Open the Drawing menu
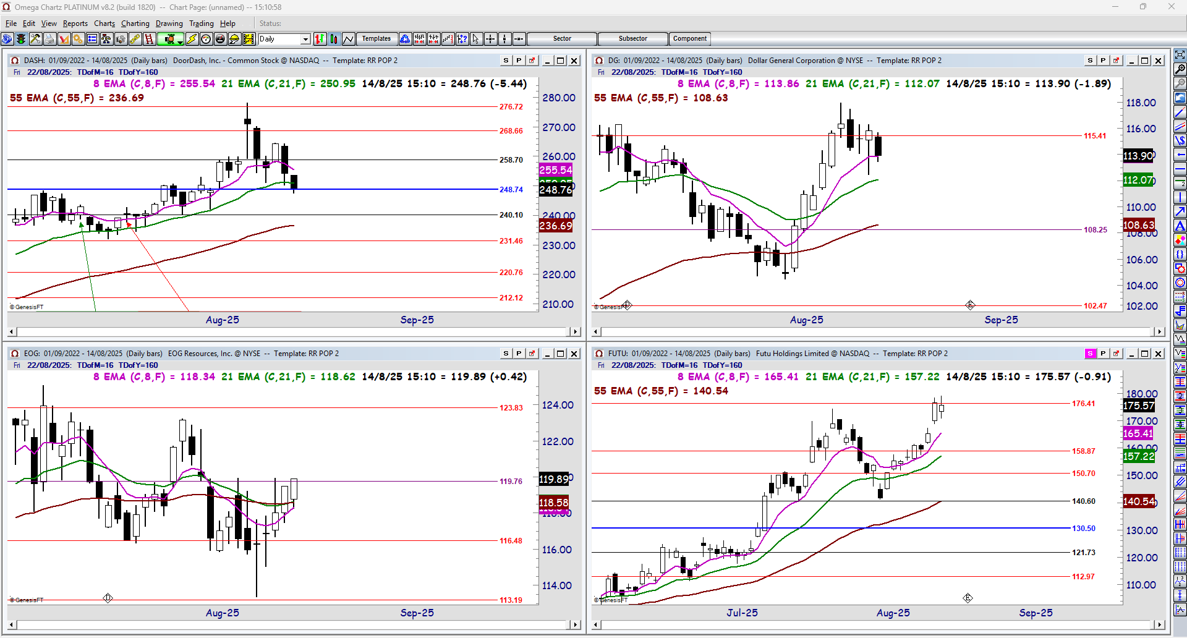The height and width of the screenshot is (638, 1187). point(169,23)
